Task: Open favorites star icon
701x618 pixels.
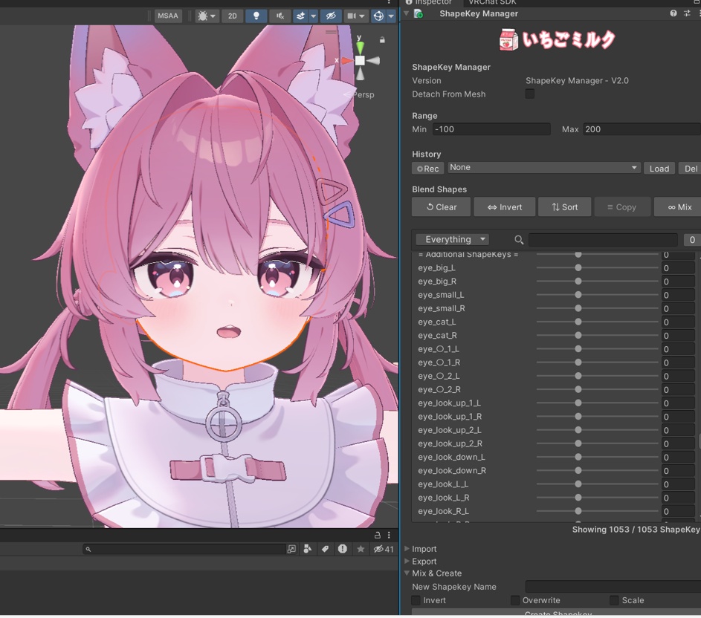Action: (361, 549)
